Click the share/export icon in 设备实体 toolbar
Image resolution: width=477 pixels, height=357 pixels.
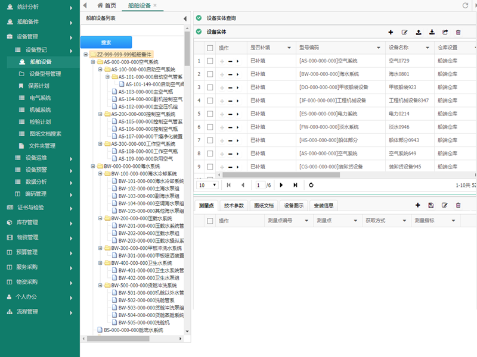click(x=445, y=32)
